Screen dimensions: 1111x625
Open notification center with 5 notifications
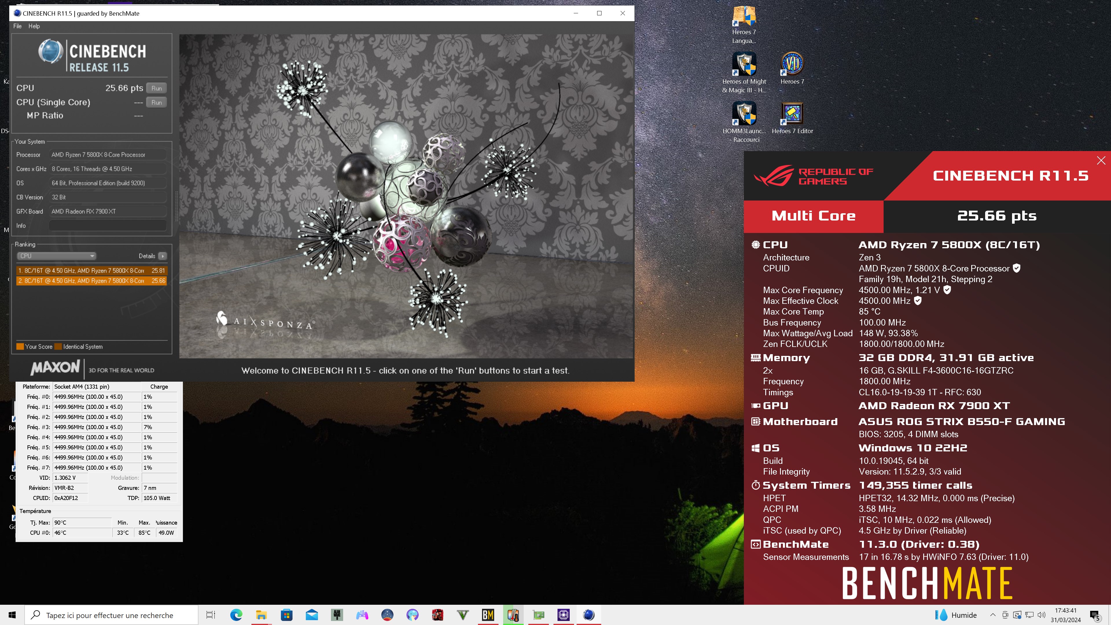pyautogui.click(x=1095, y=615)
